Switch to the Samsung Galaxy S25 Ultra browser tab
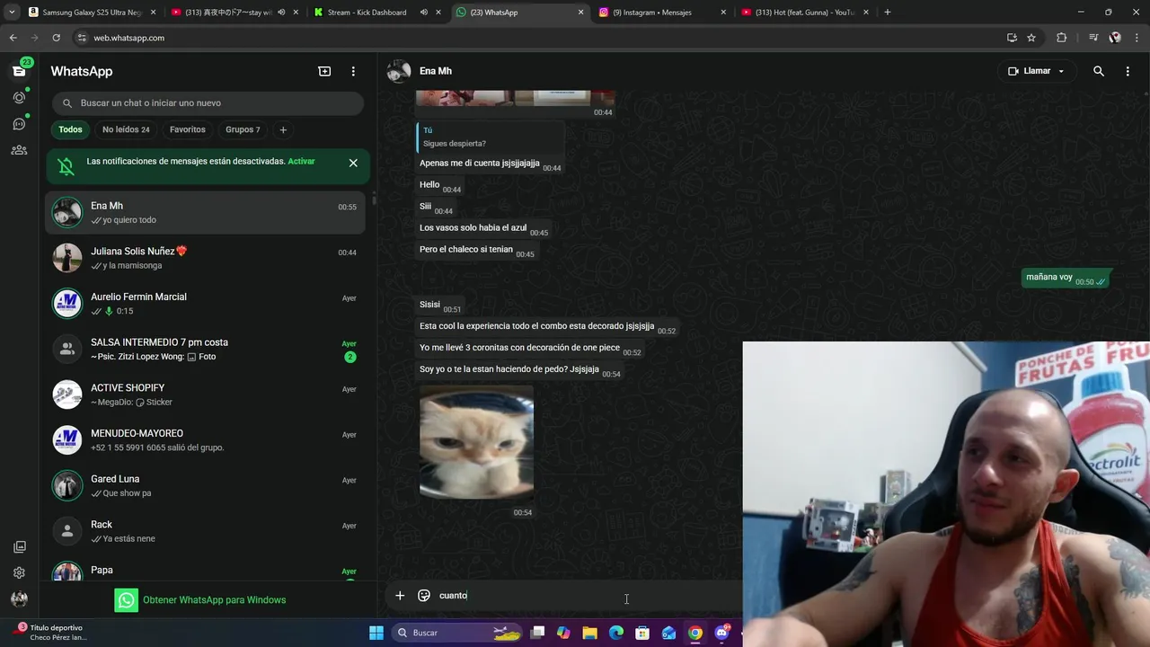The image size is (1150, 647). (x=93, y=13)
